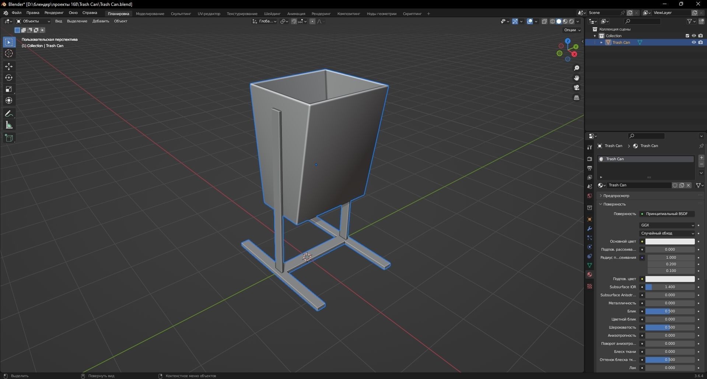Add a new material slot with plus
The width and height of the screenshot is (707, 379).
tap(701, 158)
